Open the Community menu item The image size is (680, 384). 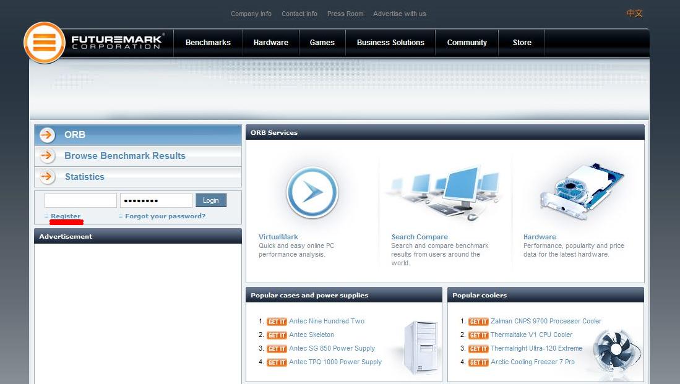[x=467, y=43]
